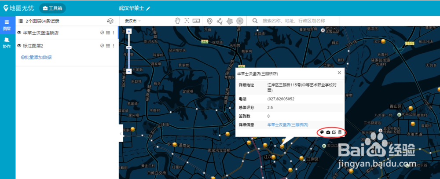
Task: Select the draw polygon tool
Action: (230, 21)
